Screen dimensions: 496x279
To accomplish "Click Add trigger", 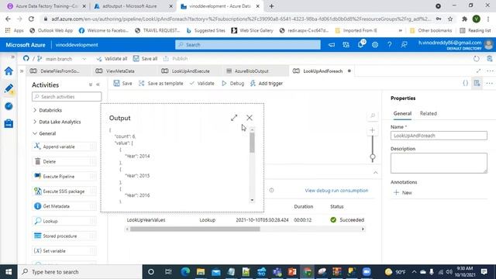I will 267,83.
